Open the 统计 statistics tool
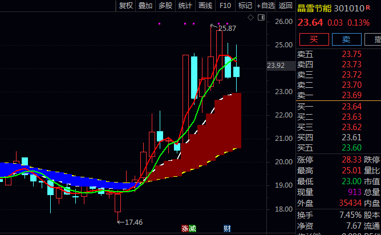381x235 pixels. 185,6
